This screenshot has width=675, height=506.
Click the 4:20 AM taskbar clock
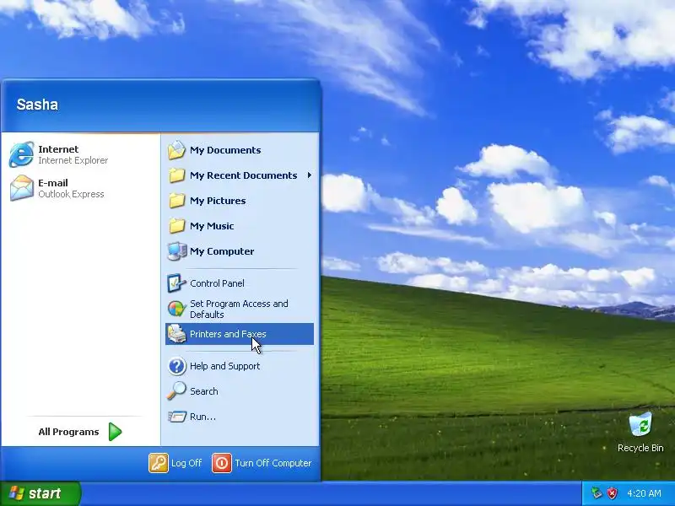[x=644, y=493]
